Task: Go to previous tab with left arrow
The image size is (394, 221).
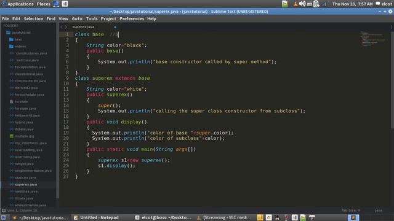Action: point(62,27)
